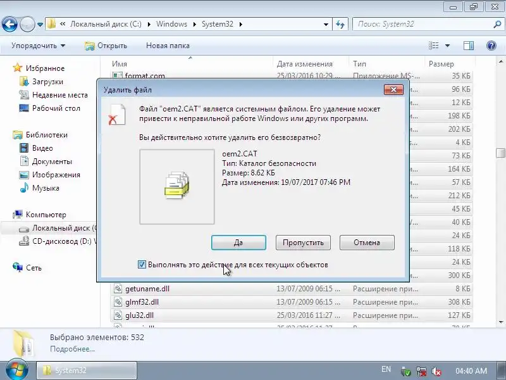
Task: Click the Forward navigation arrow
Action: pos(27,24)
